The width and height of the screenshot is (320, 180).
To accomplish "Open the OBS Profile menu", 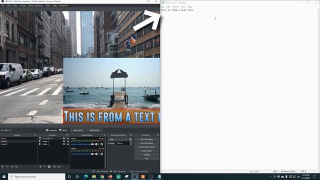I will pyautogui.click(x=22, y=5).
